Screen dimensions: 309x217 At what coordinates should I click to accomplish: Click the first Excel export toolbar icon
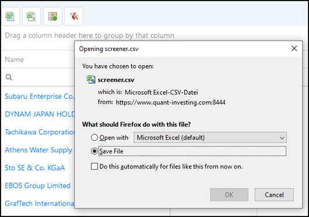[x=10, y=16]
